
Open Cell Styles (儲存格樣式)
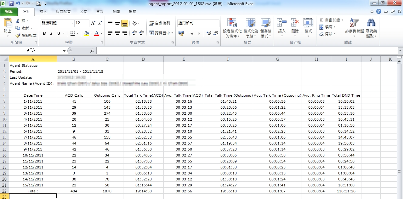266,28
